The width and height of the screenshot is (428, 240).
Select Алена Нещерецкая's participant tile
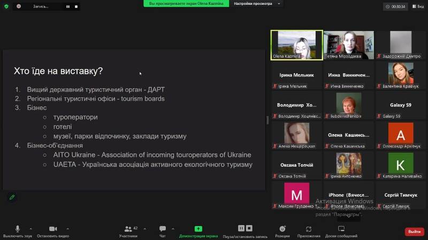[297, 136]
